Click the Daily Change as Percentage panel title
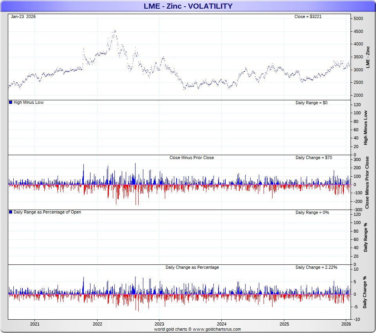Image resolution: width=376 pixels, height=333 pixels. (192, 267)
